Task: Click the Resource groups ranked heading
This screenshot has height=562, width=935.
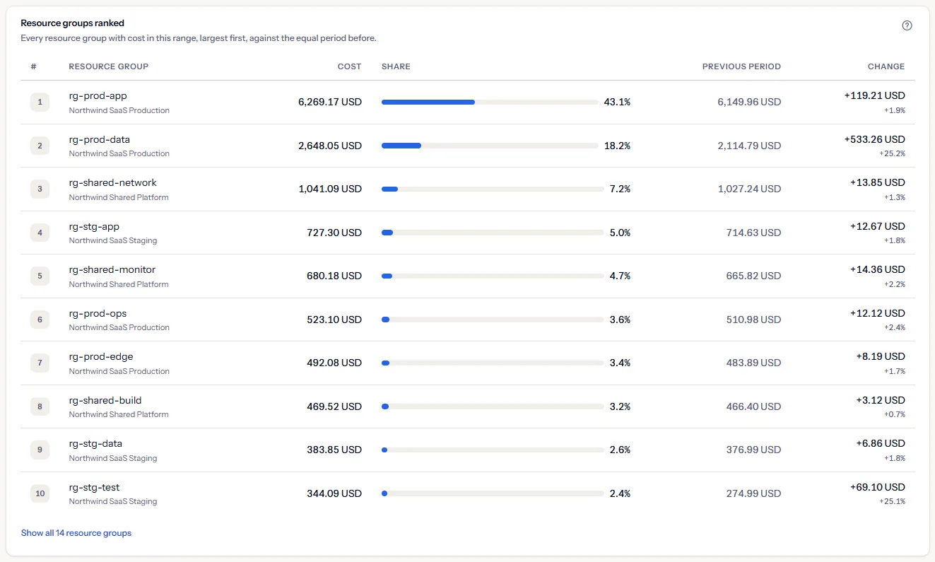Action: click(73, 23)
